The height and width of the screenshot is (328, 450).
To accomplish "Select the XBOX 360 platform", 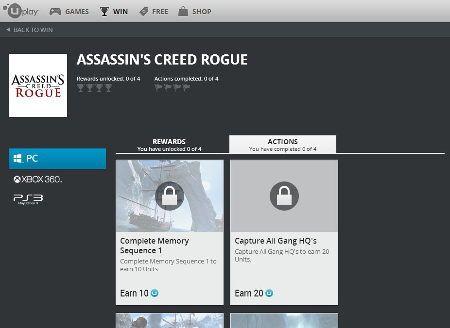I will (x=37, y=179).
